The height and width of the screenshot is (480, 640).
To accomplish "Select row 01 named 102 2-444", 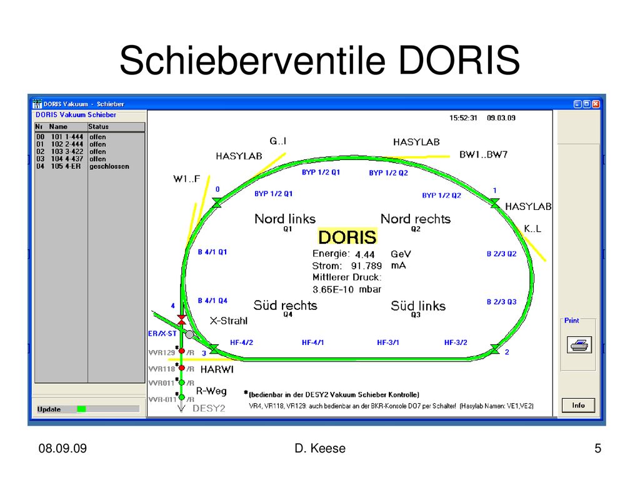I will 90,144.
